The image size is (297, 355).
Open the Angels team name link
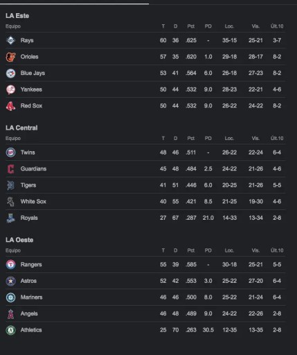tap(29, 313)
